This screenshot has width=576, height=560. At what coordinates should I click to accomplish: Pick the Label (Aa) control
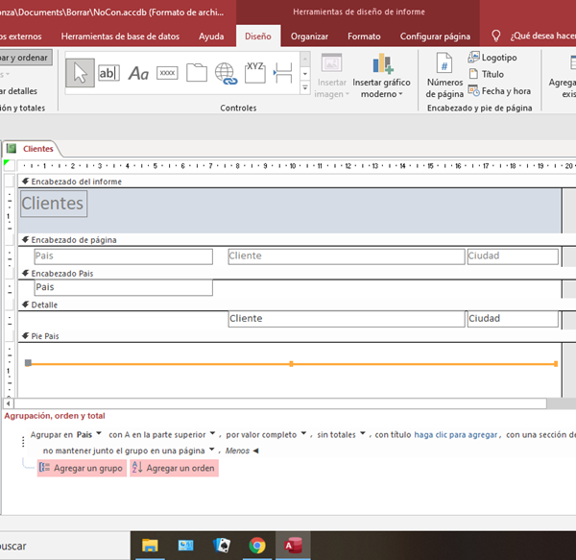tap(138, 73)
